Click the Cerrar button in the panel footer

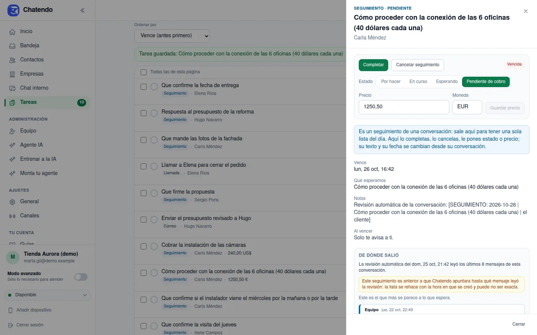(519, 324)
